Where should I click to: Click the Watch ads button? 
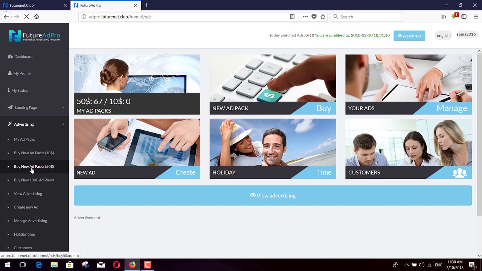pyautogui.click(x=409, y=36)
